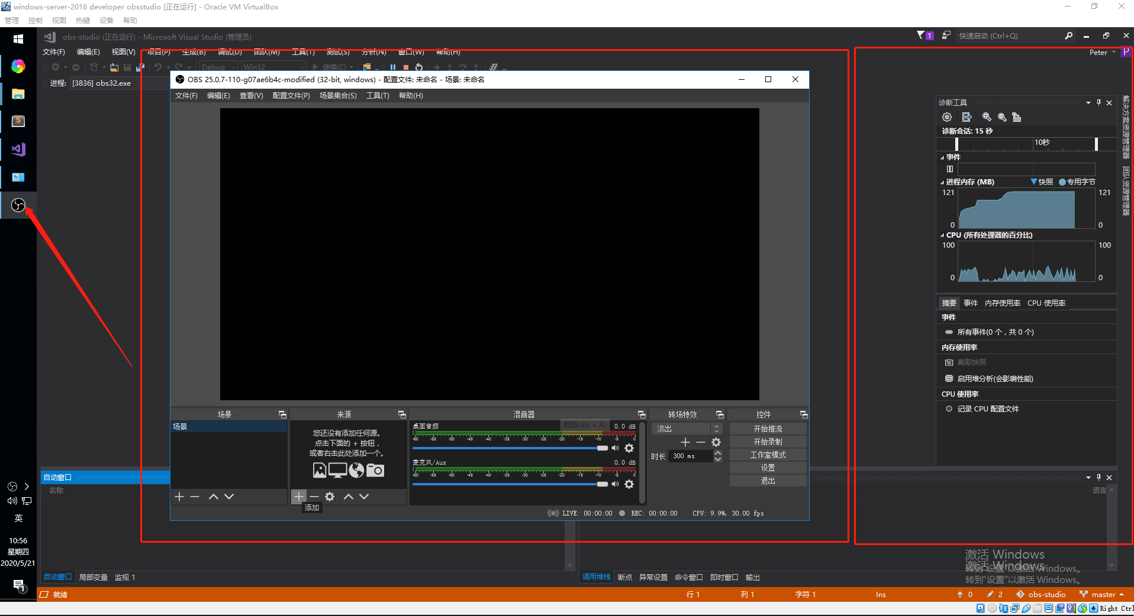
Task: Mute the Desktop Audio speaker icon
Action: 615,448
